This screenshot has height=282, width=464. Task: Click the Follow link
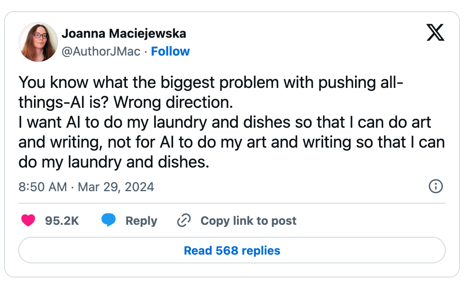pos(170,51)
